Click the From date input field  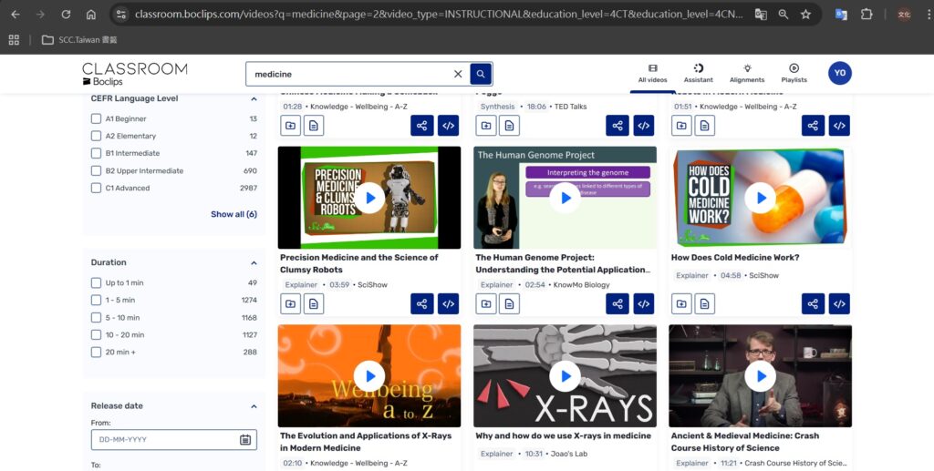click(162, 440)
